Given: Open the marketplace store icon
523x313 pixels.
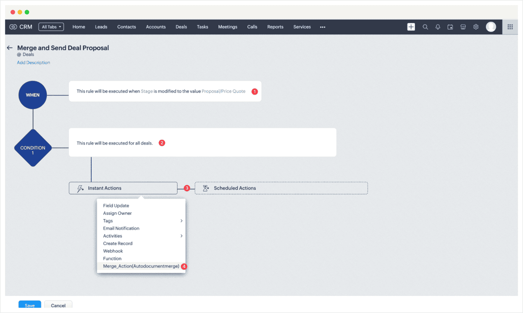Looking at the screenshot, I should coord(463,27).
